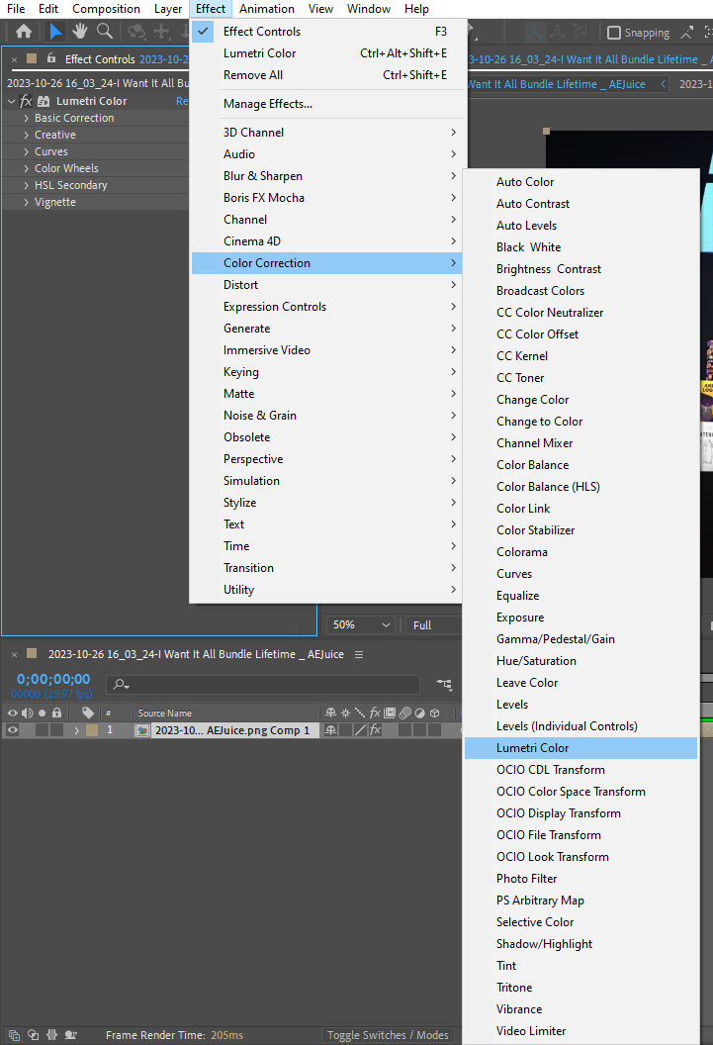
Task: Select the Selection arrow tool
Action: click(x=55, y=32)
